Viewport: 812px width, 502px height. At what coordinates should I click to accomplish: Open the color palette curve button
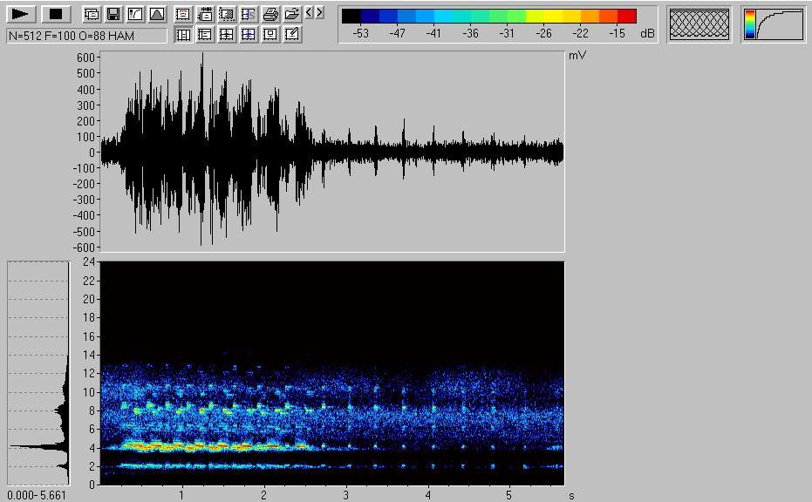tap(774, 24)
